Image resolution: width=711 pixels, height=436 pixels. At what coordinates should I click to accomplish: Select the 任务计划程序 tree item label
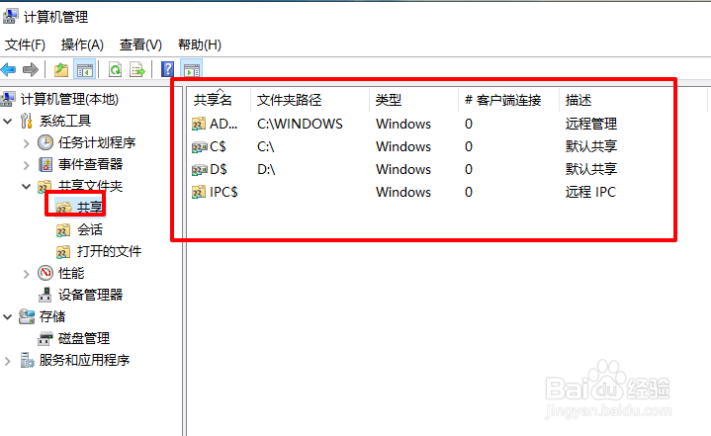[97, 142]
